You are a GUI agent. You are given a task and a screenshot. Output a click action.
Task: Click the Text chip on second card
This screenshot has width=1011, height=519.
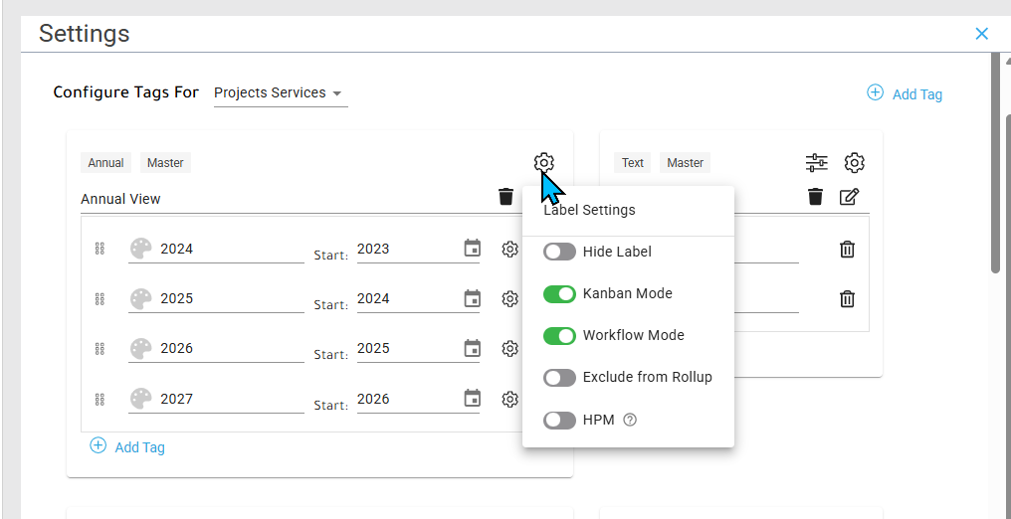[x=633, y=163]
